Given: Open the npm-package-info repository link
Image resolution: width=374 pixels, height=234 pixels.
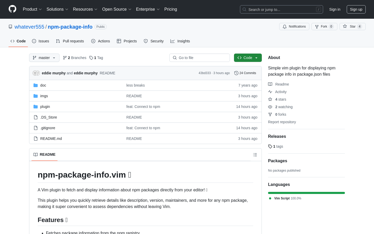Looking at the screenshot, I should pyautogui.click(x=70, y=27).
